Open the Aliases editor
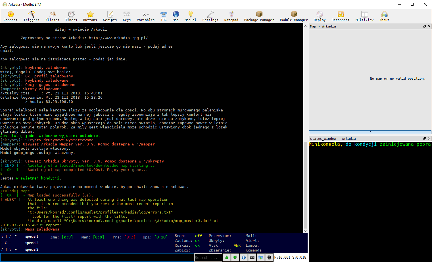Screen dimensions: 432x262 52,16
